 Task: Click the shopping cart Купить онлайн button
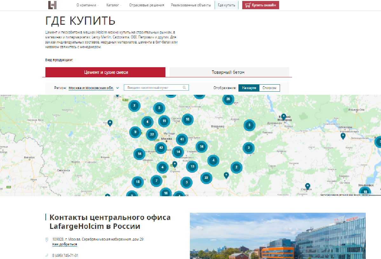(x=261, y=5)
